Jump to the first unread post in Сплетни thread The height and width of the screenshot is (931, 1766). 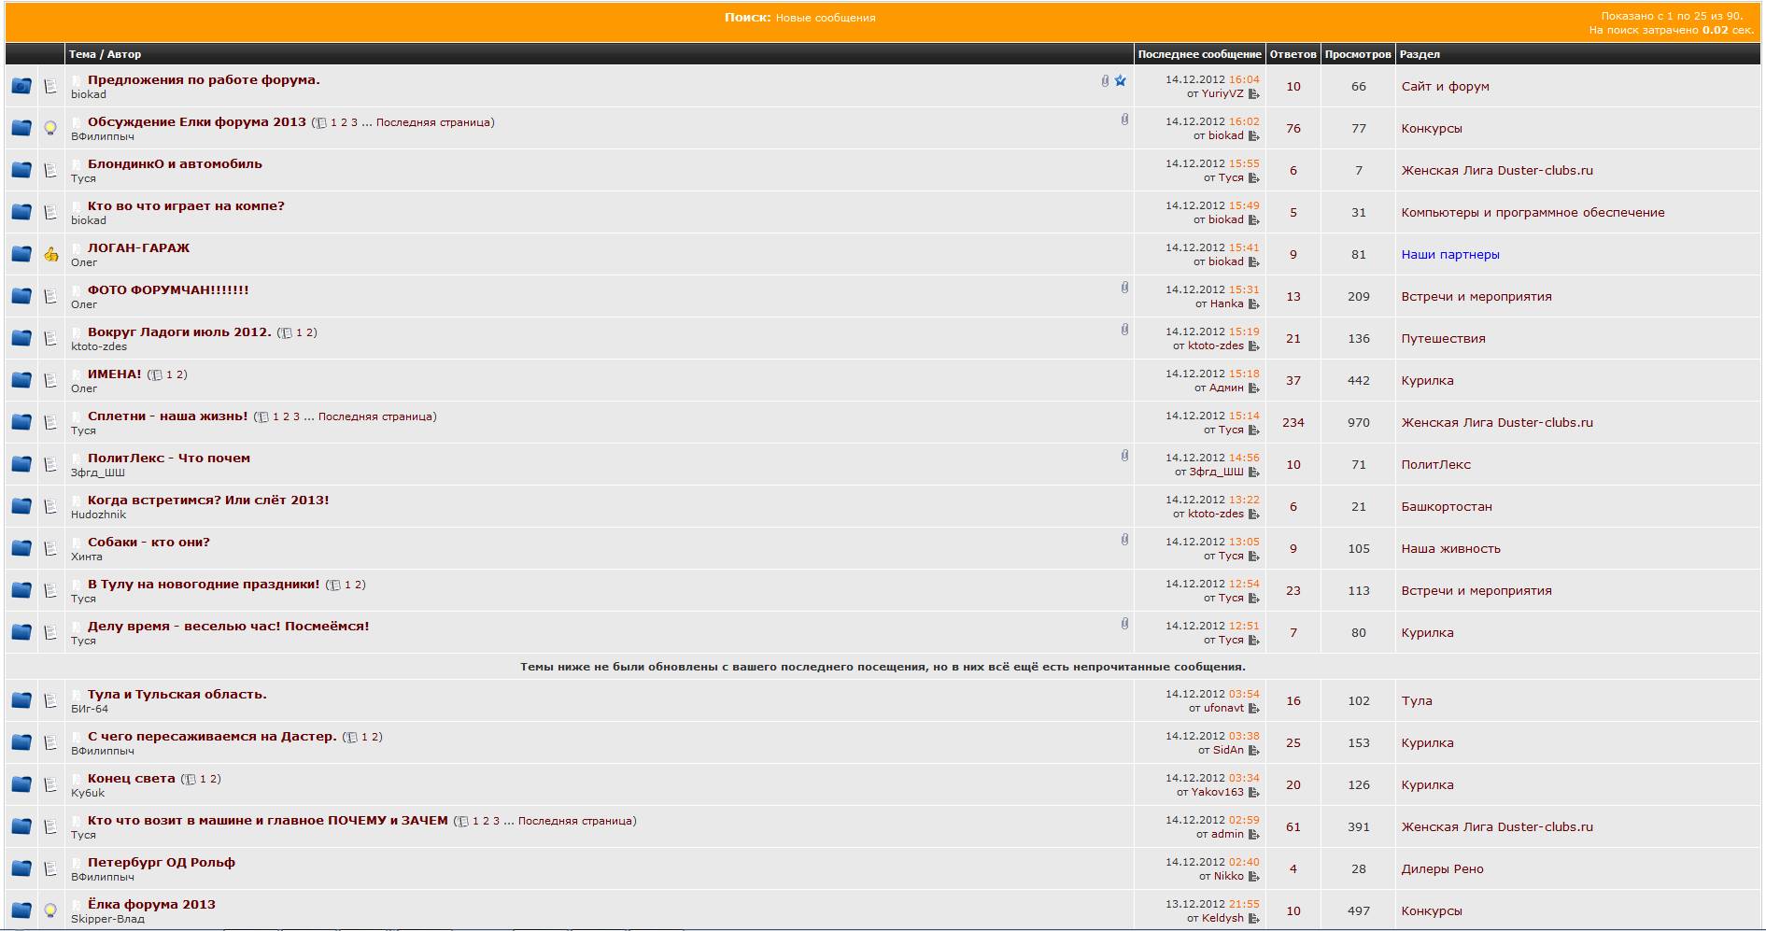click(78, 416)
